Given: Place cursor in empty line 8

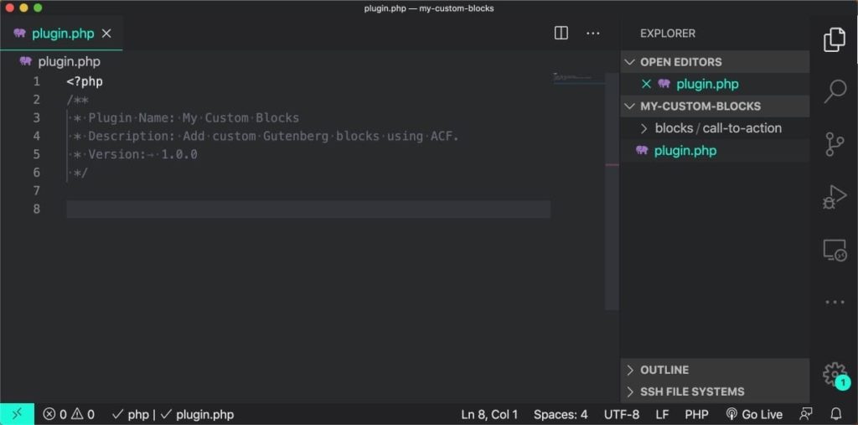Looking at the screenshot, I should pos(308,210).
